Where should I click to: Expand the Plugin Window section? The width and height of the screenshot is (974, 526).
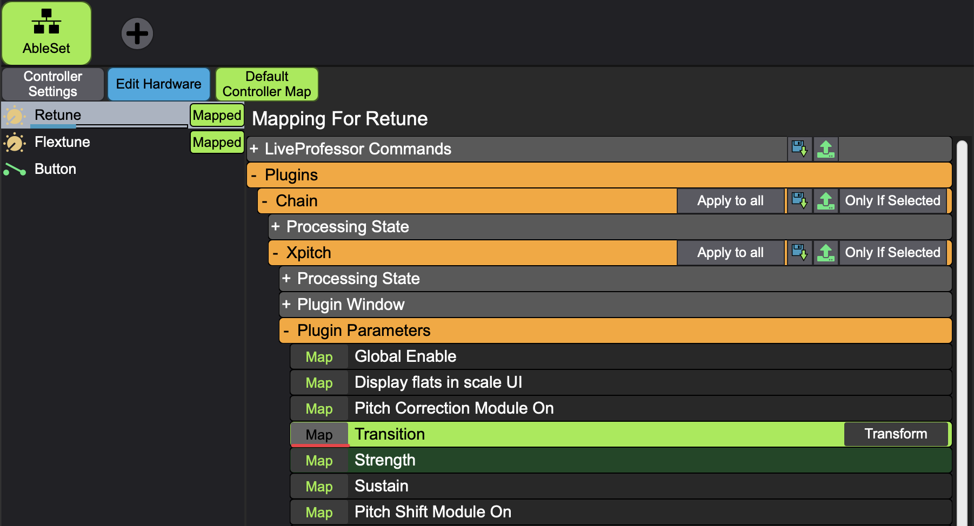tap(286, 305)
